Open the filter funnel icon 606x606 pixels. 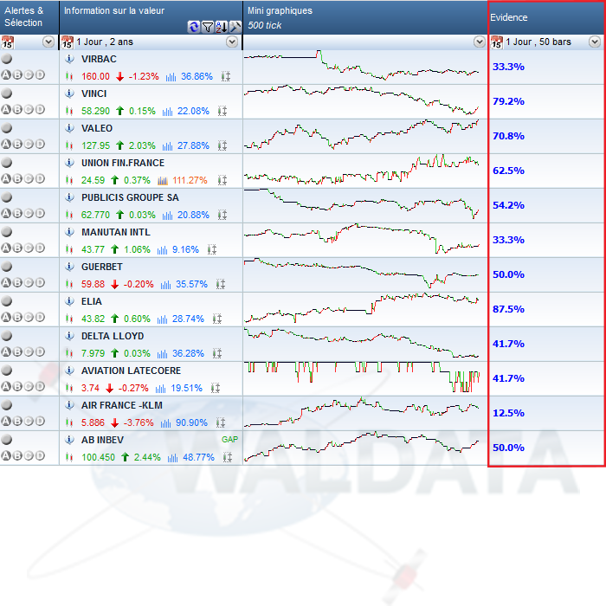point(208,27)
